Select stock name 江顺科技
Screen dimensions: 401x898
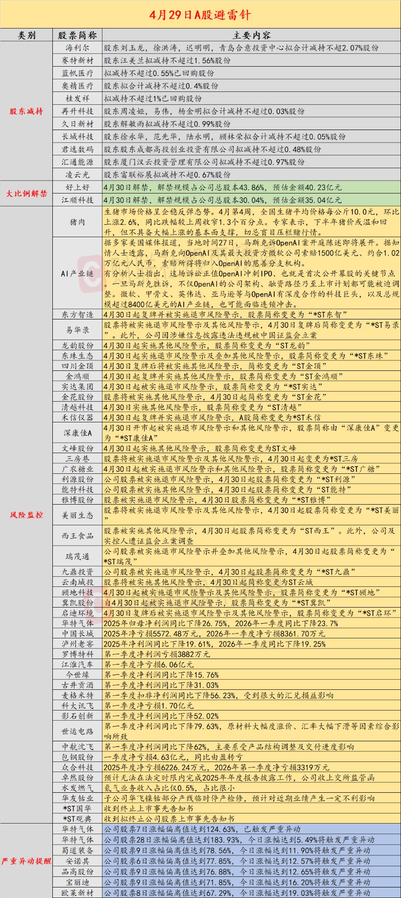[78, 200]
